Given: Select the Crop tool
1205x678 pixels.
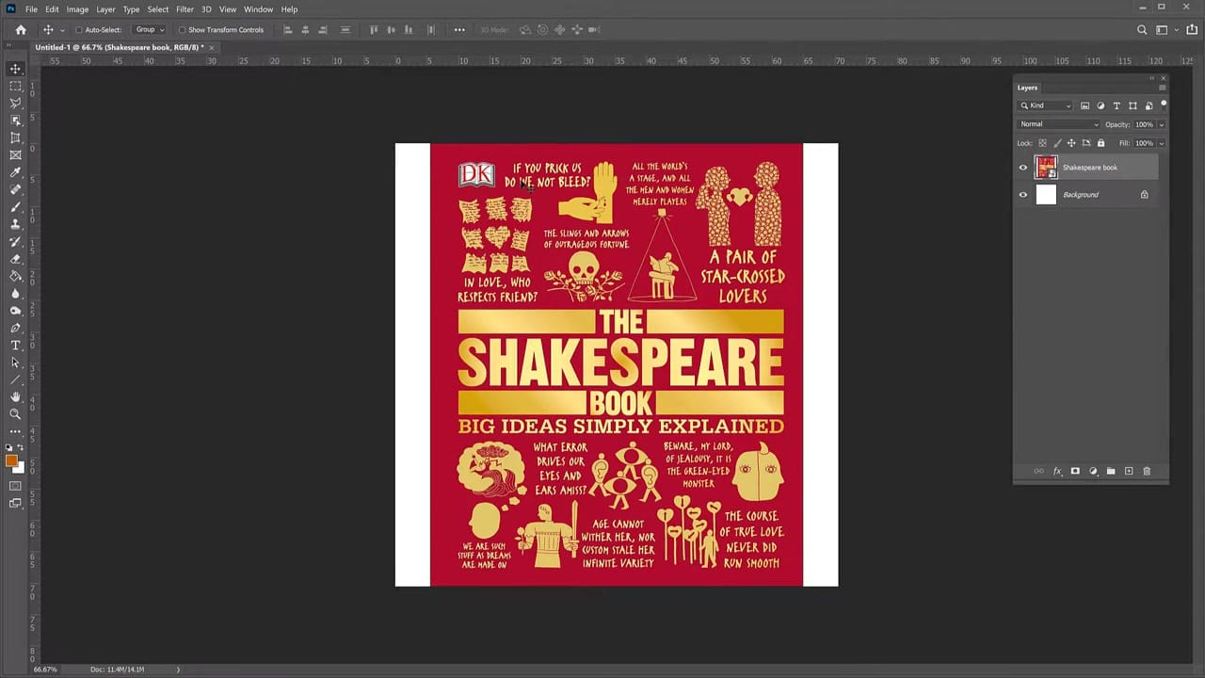Looking at the screenshot, I should pos(15,138).
